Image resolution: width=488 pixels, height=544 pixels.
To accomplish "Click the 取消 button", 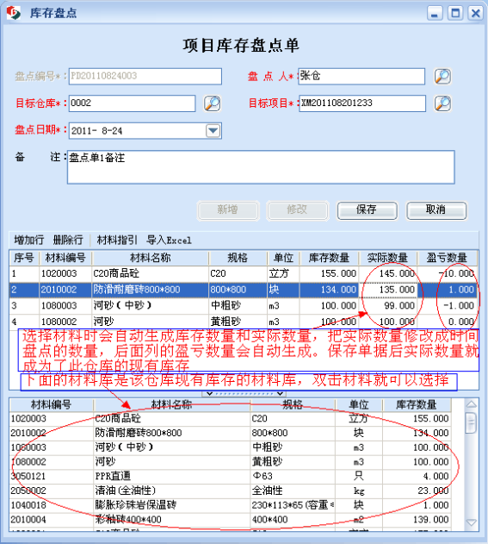I will (x=436, y=210).
